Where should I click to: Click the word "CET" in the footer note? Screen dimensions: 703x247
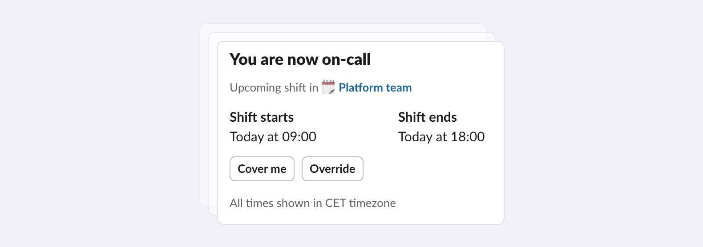(335, 203)
